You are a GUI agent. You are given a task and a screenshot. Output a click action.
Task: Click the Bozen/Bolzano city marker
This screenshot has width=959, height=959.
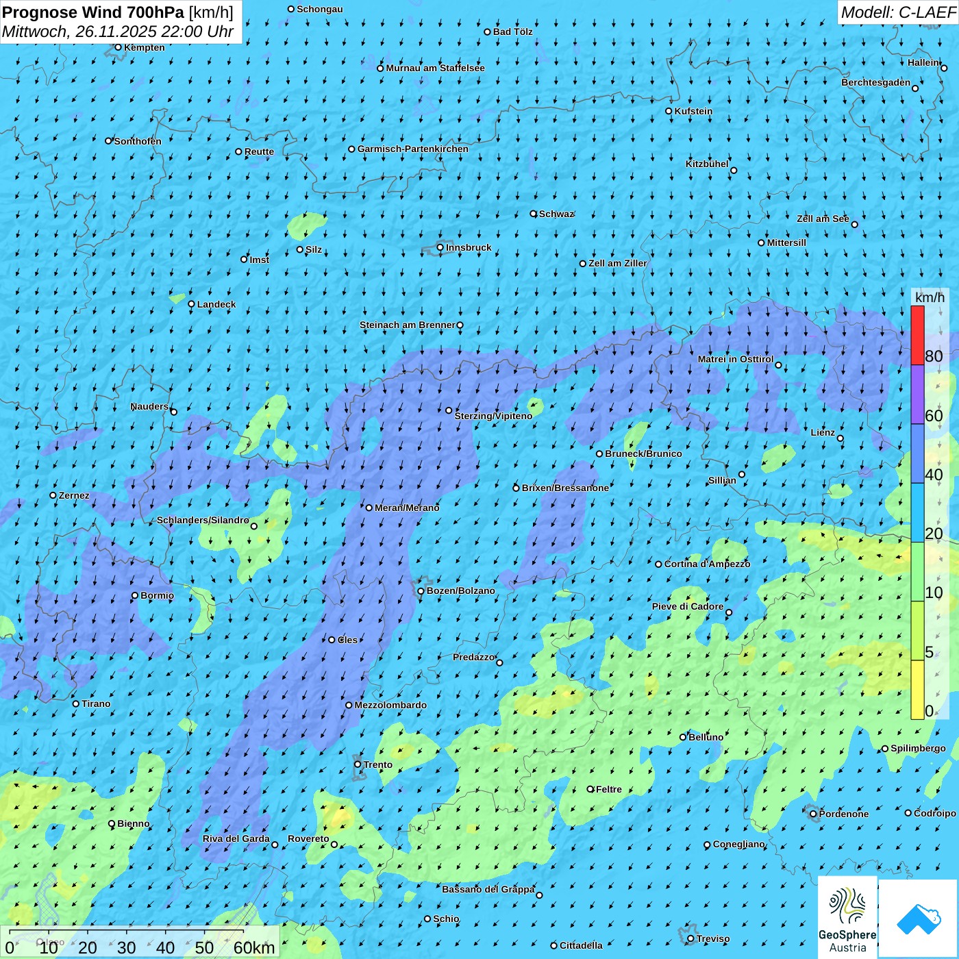click(x=421, y=590)
